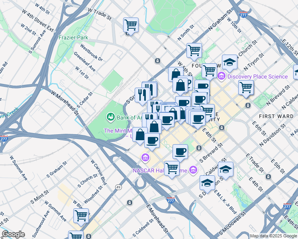Click the transit station icon on E Trade St
298x239 pixels.
tap(268, 177)
